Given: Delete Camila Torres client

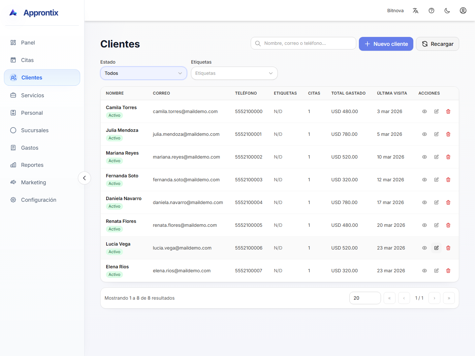Looking at the screenshot, I should [x=448, y=111].
